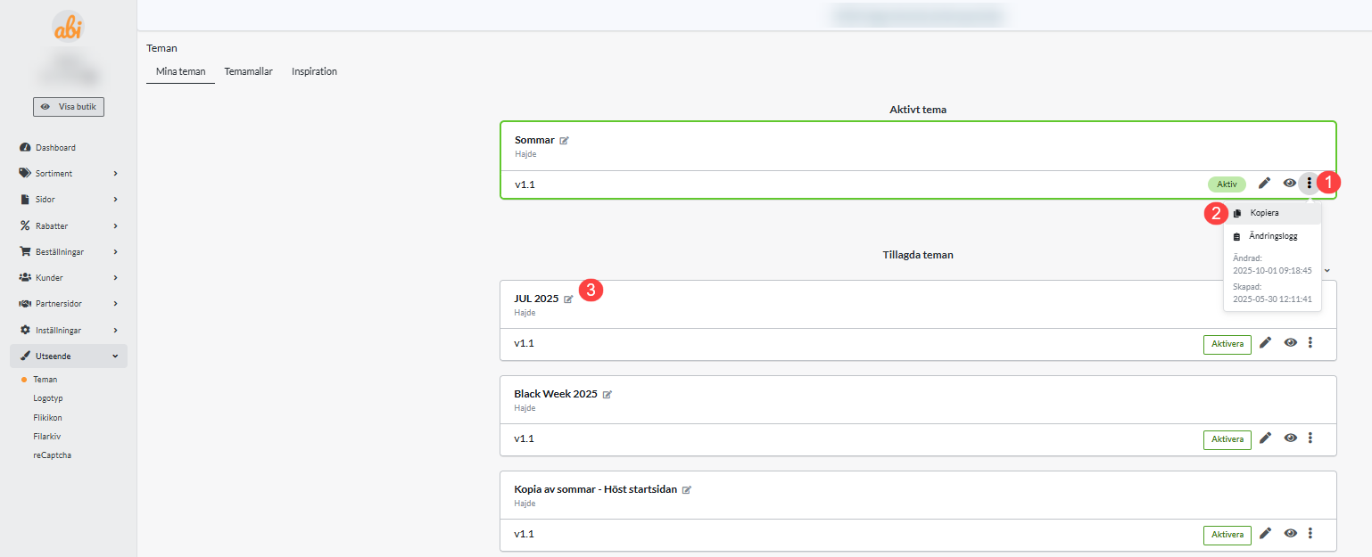Activate the JUL 2025 theme

[1227, 344]
